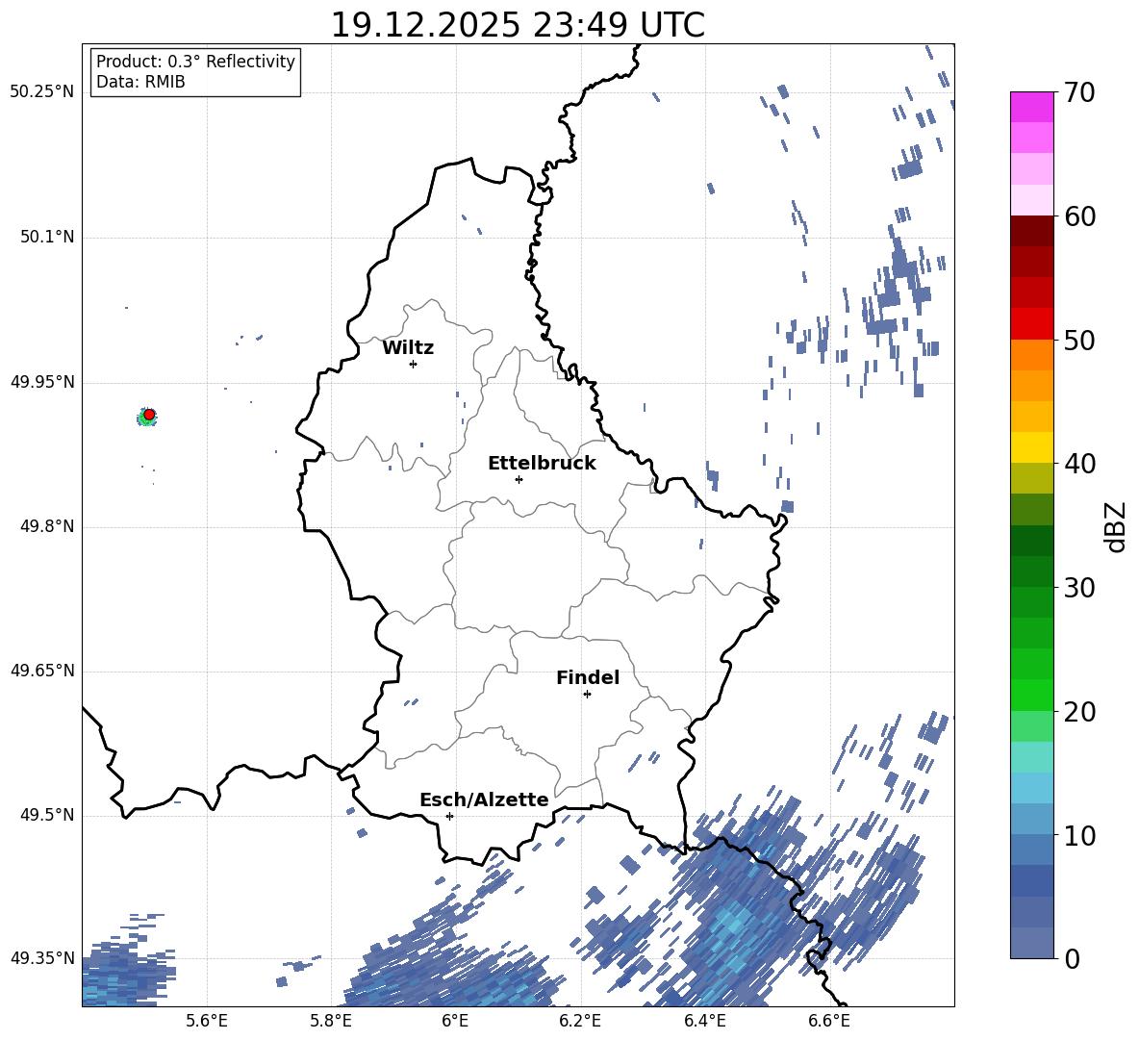Select the Ettelbruck station label
This screenshot has width=1139, height=1040.
tap(542, 464)
